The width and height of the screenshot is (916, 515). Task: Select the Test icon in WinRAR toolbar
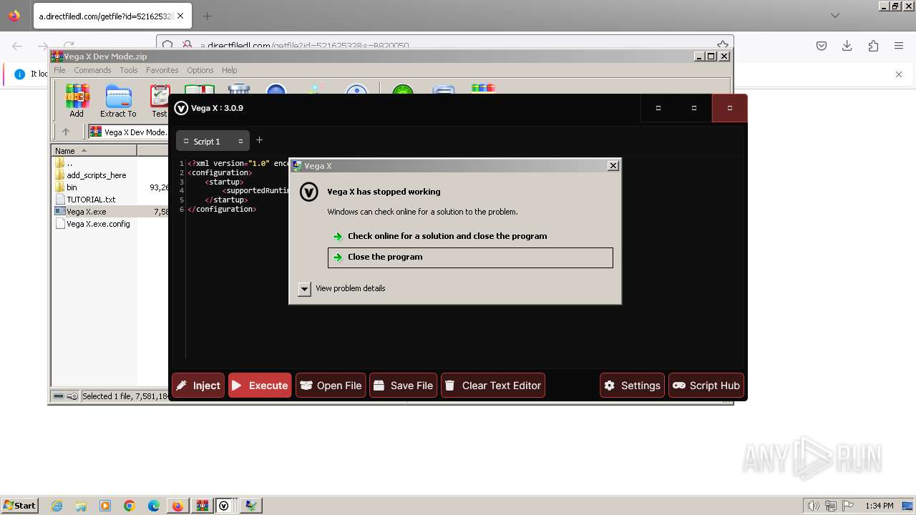[159, 101]
